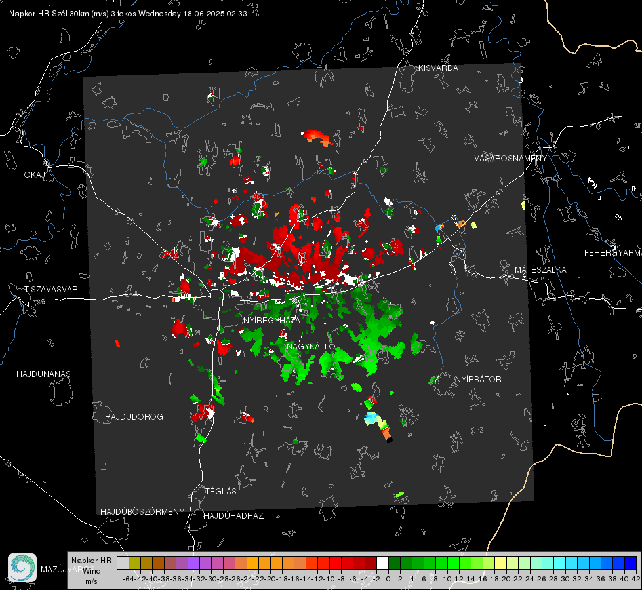Click the HAJDÚBÖSZÖRMÉNY label

pyautogui.click(x=142, y=512)
